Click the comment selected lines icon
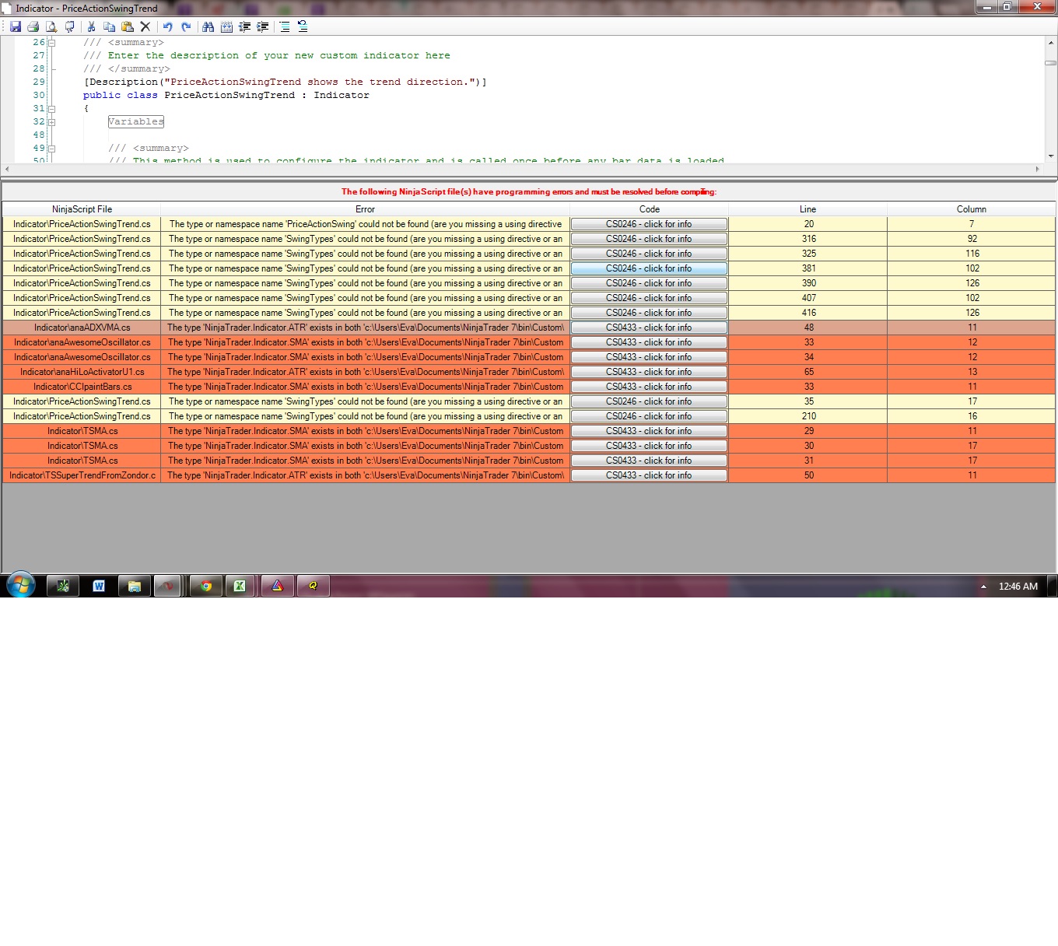 coord(285,26)
